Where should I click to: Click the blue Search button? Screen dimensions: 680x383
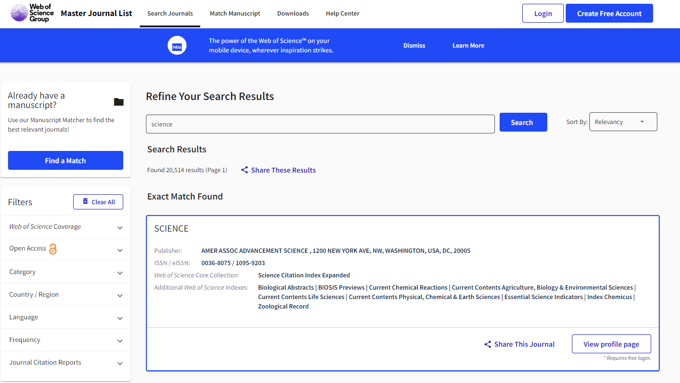(x=523, y=122)
